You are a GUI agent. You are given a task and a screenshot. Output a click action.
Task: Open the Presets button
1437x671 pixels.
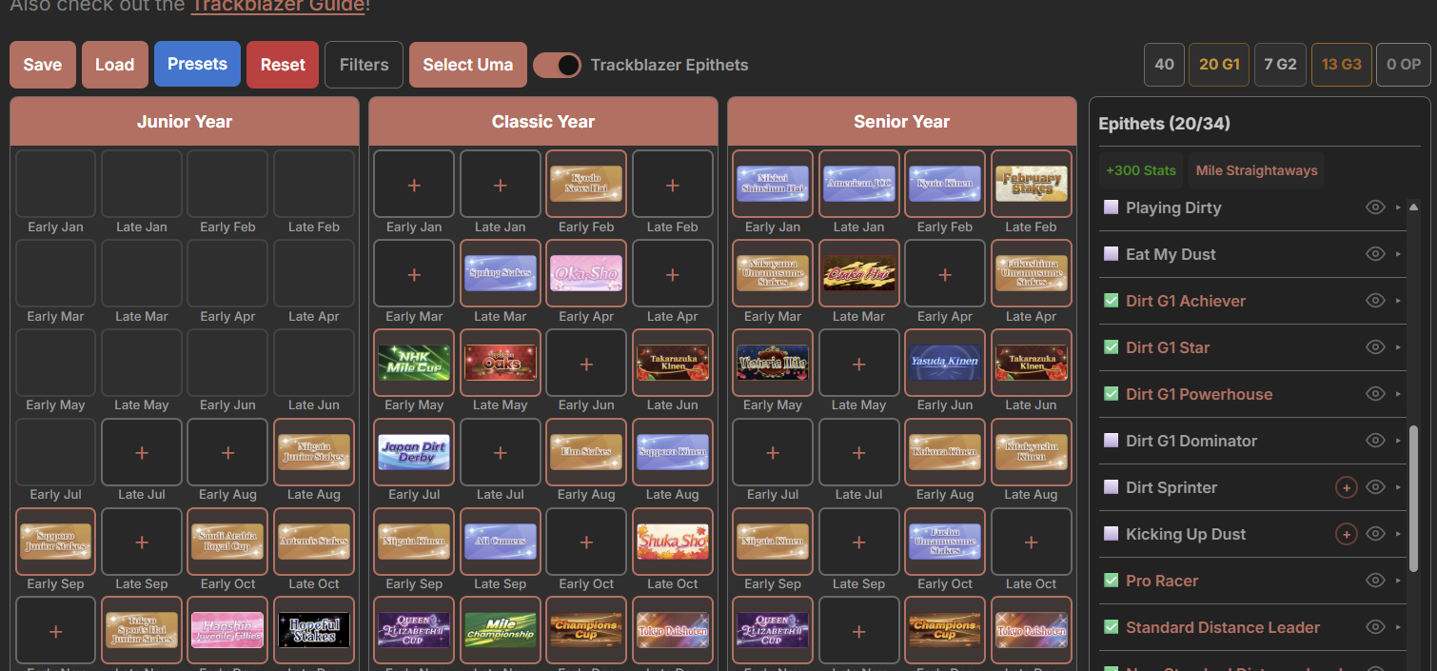197,65
